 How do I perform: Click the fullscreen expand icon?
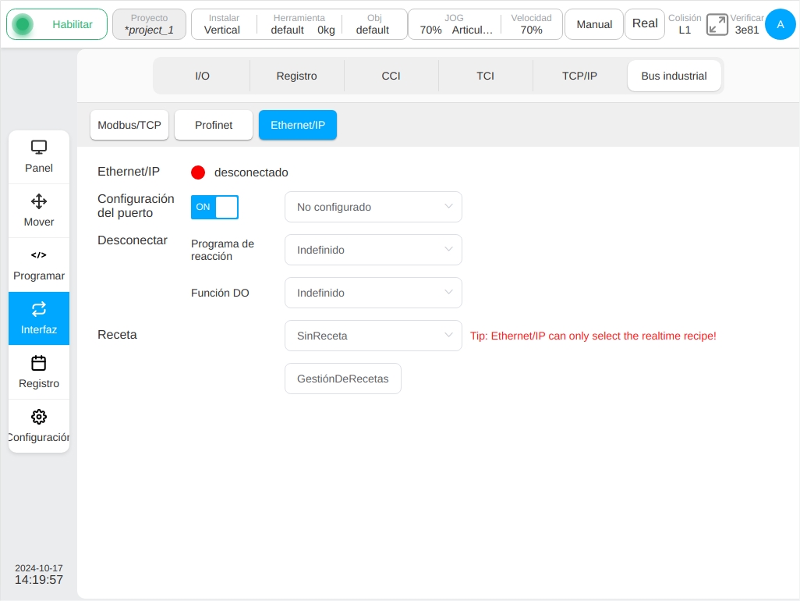tap(717, 24)
